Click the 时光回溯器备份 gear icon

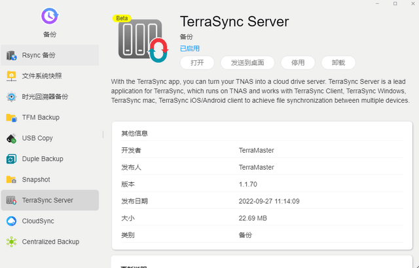pos(12,97)
